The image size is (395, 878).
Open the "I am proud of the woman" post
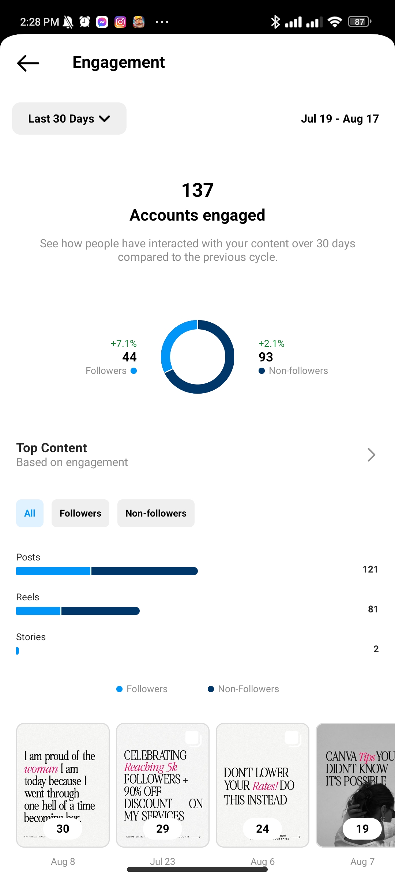coord(63,785)
